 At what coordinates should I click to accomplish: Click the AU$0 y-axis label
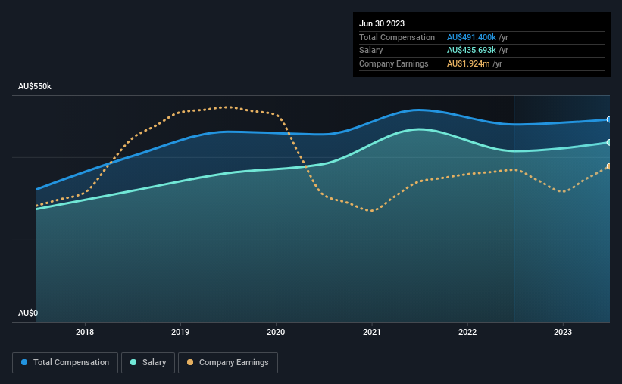(28, 313)
